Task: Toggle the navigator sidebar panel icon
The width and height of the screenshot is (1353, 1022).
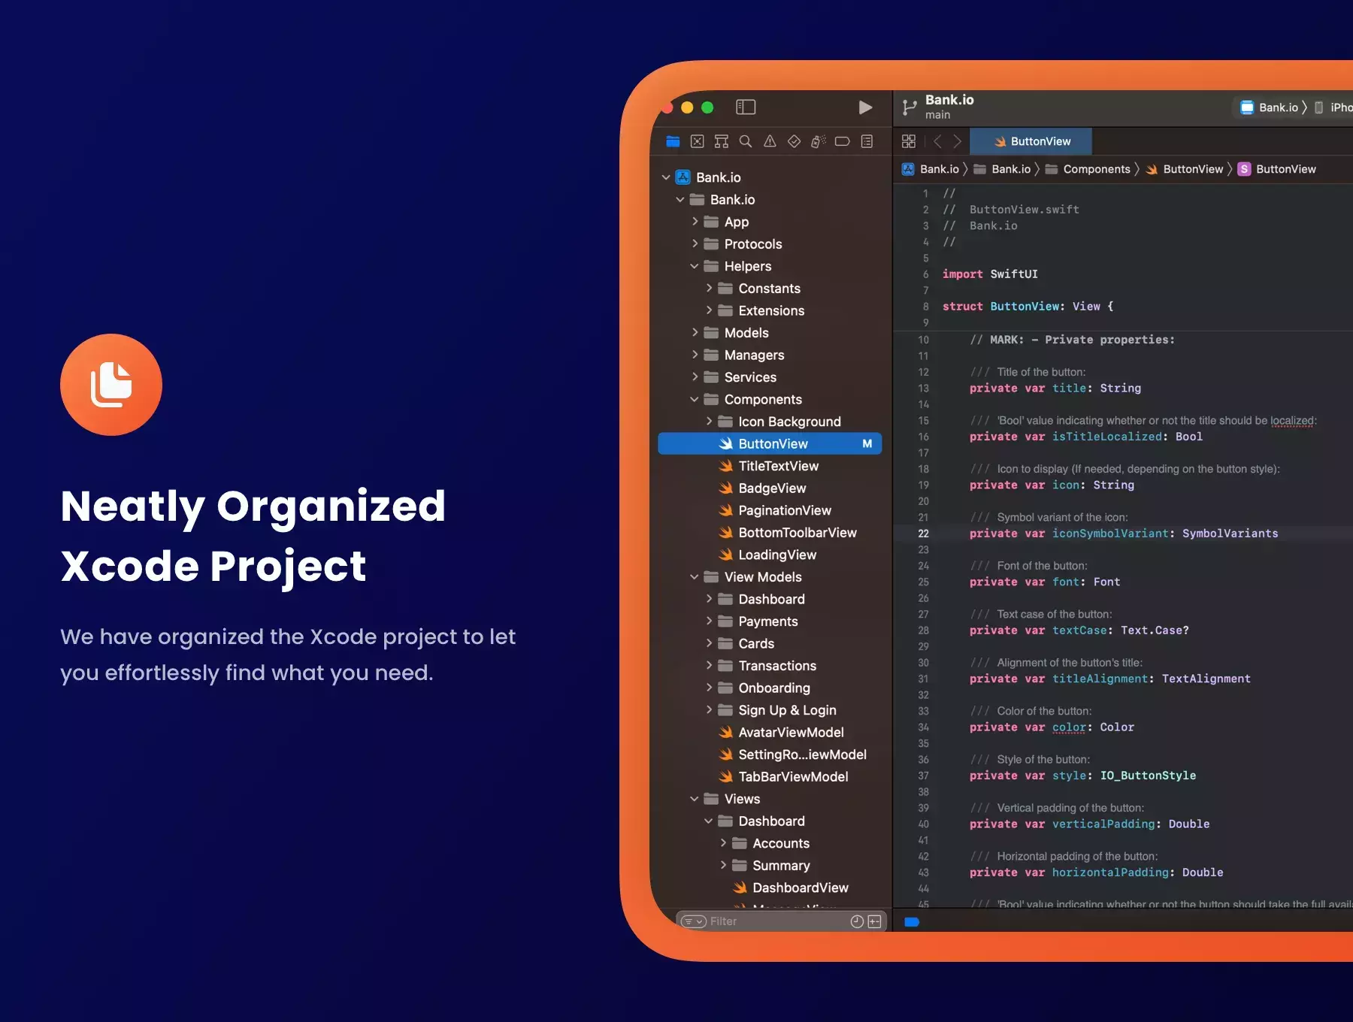Action: [x=746, y=107]
